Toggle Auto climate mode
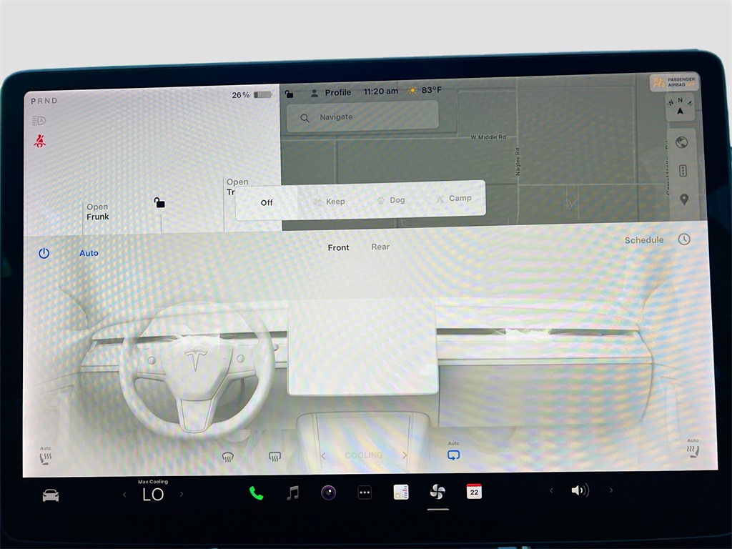 89,253
